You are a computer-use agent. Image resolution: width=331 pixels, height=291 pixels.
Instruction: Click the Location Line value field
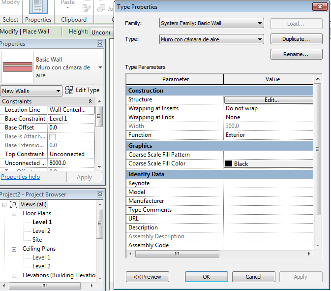[x=71, y=110]
